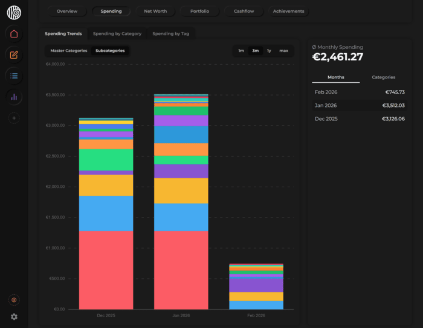Open the edit transactions pencil icon
The height and width of the screenshot is (328, 423).
(x=14, y=55)
